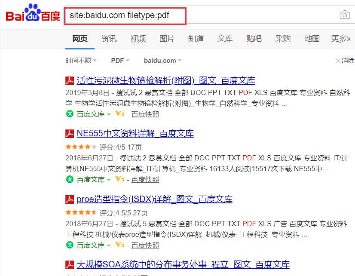
Task: Click green security badge under proe result
Action: click(70, 245)
